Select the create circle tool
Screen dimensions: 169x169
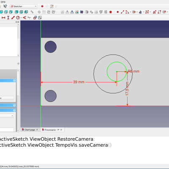(x=134, y=12)
